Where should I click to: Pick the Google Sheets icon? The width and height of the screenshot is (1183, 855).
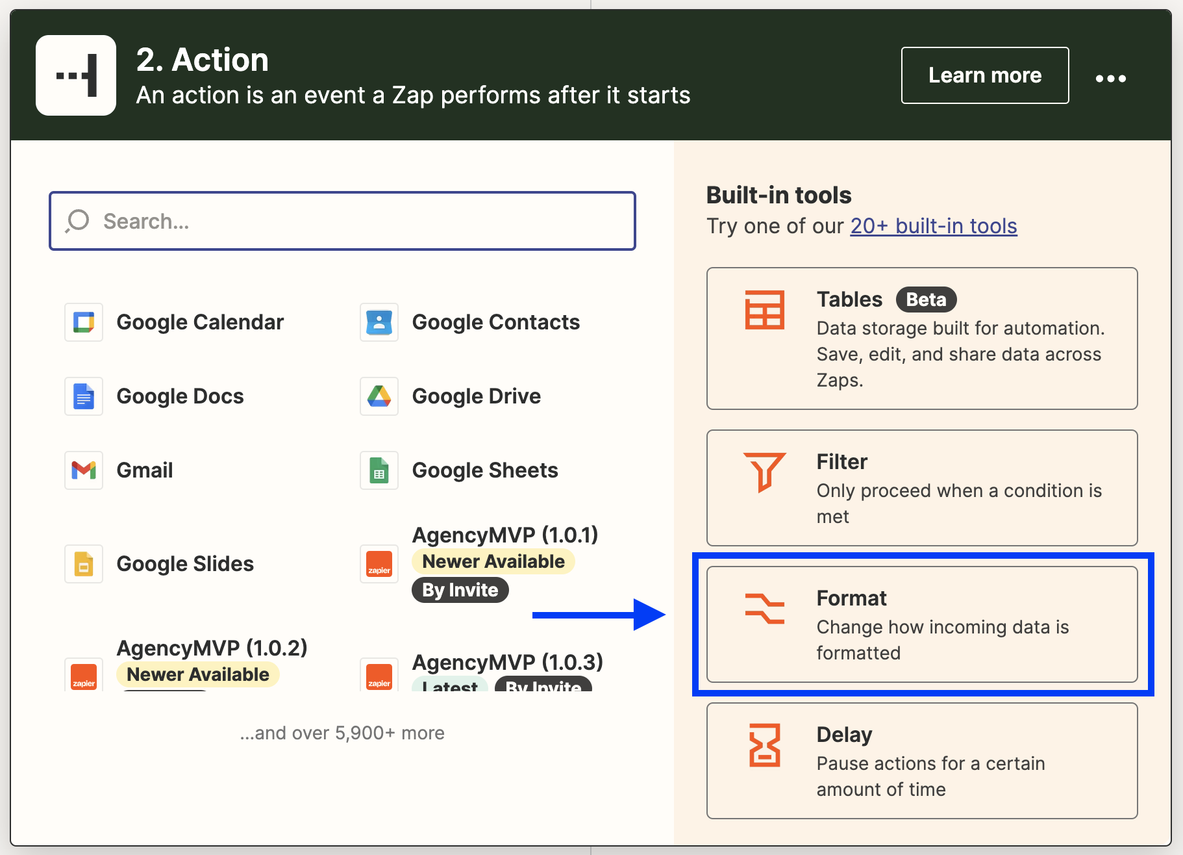click(x=379, y=470)
